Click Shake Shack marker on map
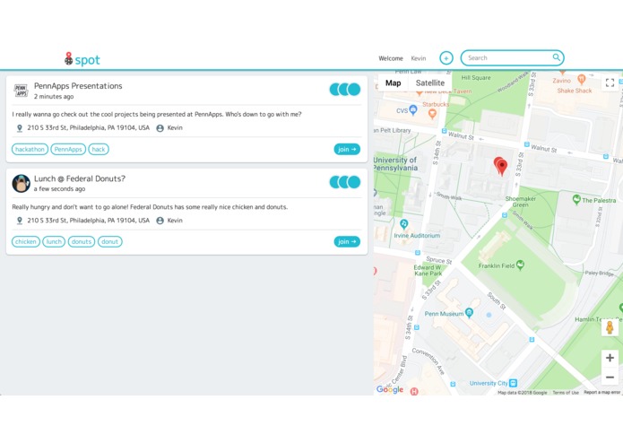 click(x=581, y=79)
